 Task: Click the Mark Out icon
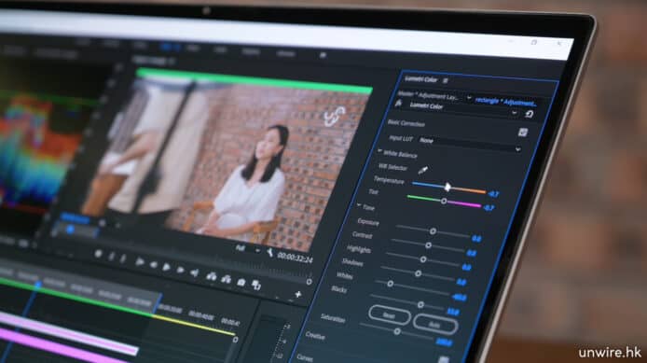point(123,258)
